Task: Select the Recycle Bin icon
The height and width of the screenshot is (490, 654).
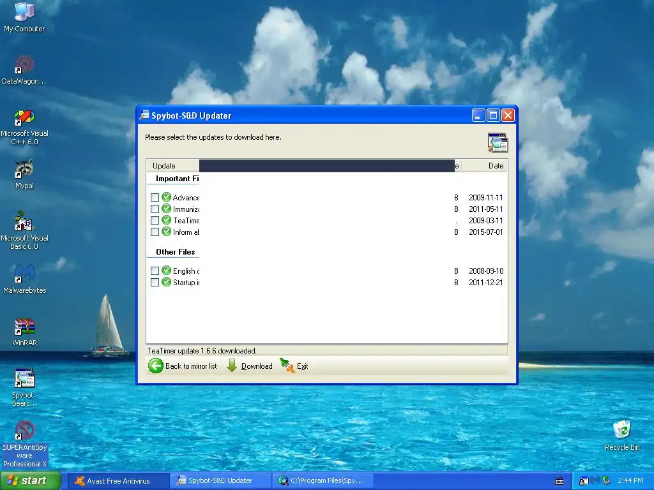Action: point(622,435)
